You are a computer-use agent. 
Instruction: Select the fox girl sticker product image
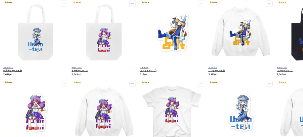tap(173, 32)
